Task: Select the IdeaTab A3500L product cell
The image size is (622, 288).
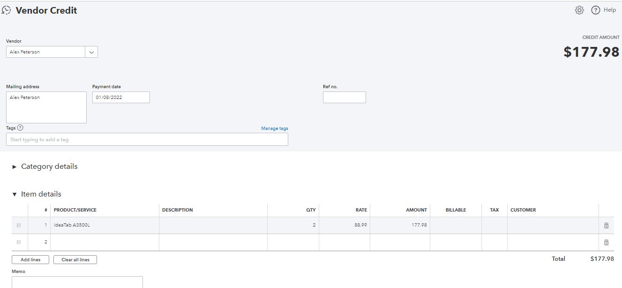Action: 105,225
